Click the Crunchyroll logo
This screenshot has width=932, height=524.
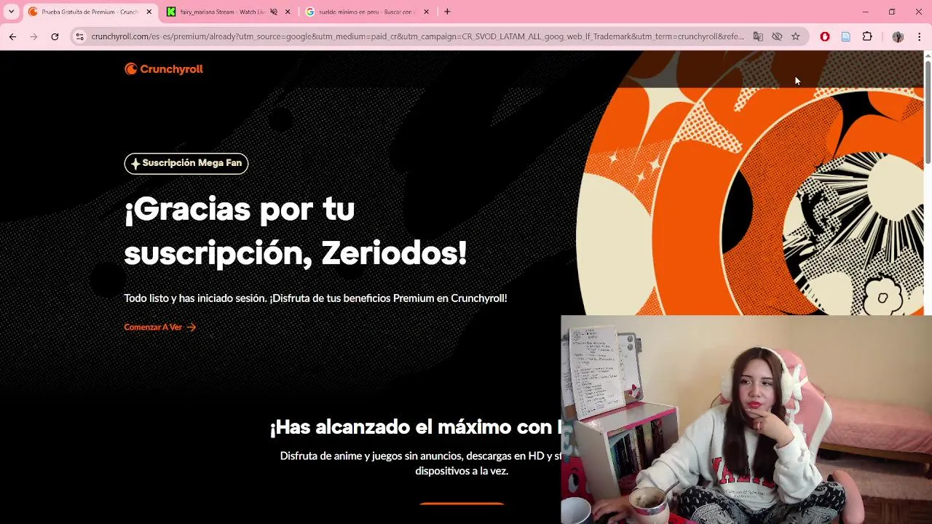tap(164, 69)
